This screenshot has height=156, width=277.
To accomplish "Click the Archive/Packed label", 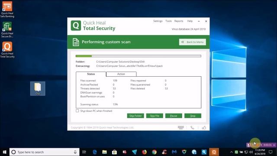I will click(89, 84).
